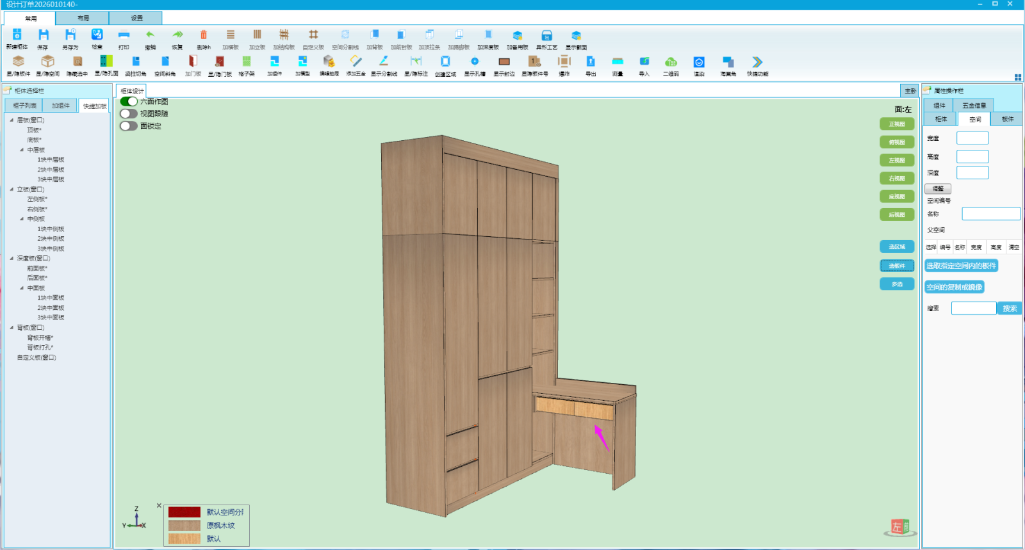Click the 显/隐门板 door icon
The image size is (1025, 550).
[220, 61]
